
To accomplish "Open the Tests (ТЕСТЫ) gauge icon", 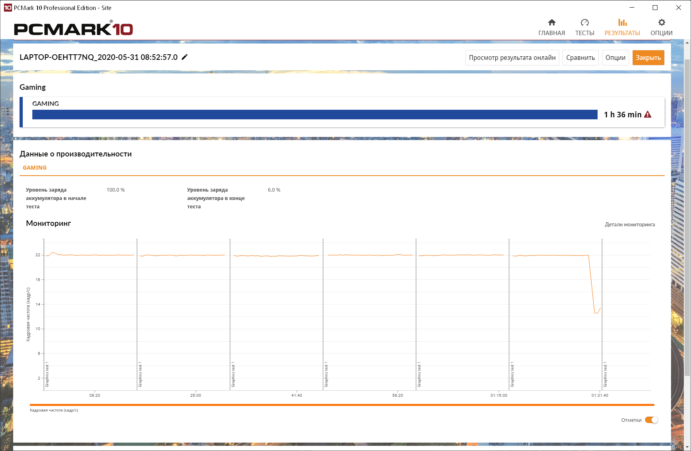I will click(x=585, y=22).
